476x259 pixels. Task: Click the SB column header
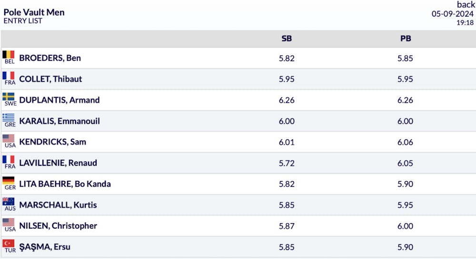coord(287,39)
